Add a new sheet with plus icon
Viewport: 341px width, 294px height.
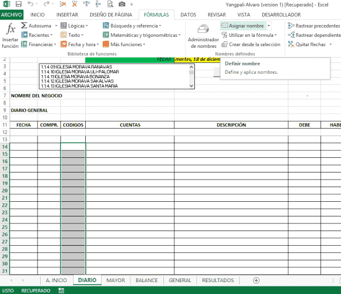[256, 280]
